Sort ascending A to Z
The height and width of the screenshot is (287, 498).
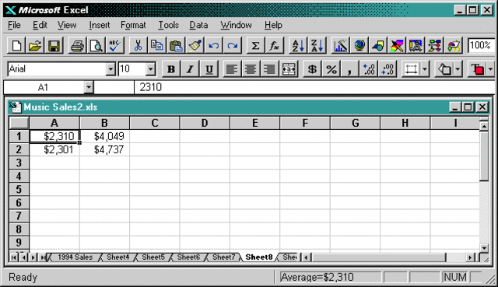[x=298, y=46]
